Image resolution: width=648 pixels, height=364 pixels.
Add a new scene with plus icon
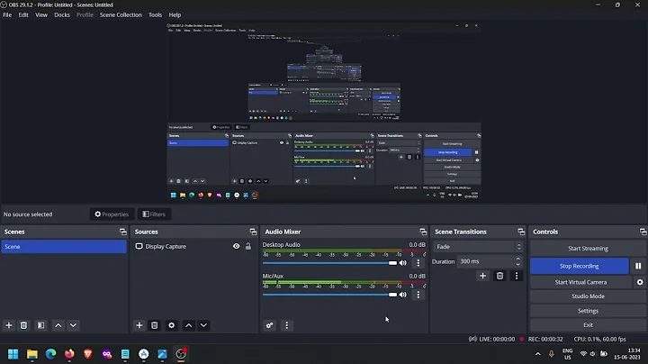pos(9,325)
